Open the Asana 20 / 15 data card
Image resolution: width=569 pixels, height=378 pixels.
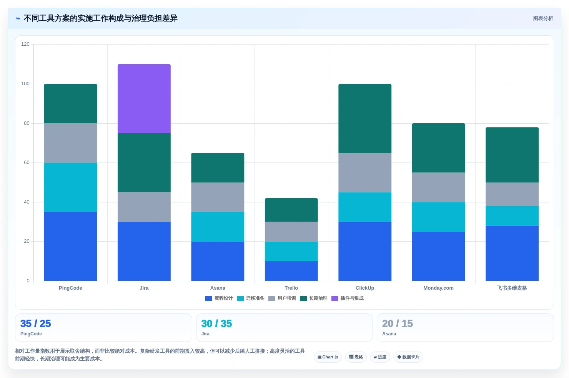tap(465, 328)
